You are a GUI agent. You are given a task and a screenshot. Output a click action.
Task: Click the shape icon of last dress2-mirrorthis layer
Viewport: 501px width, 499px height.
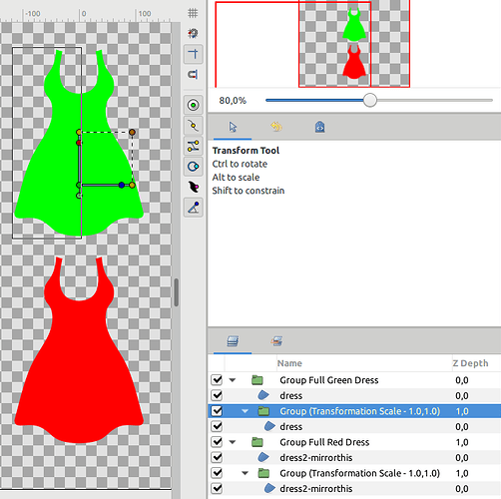tap(269, 488)
